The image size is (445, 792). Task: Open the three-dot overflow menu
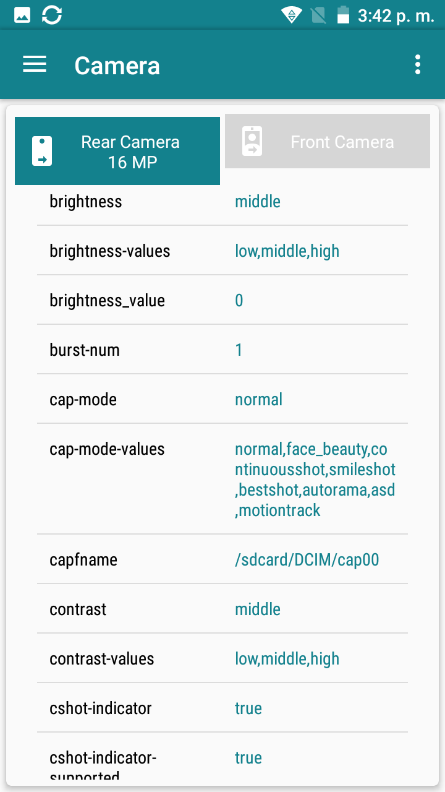click(418, 64)
